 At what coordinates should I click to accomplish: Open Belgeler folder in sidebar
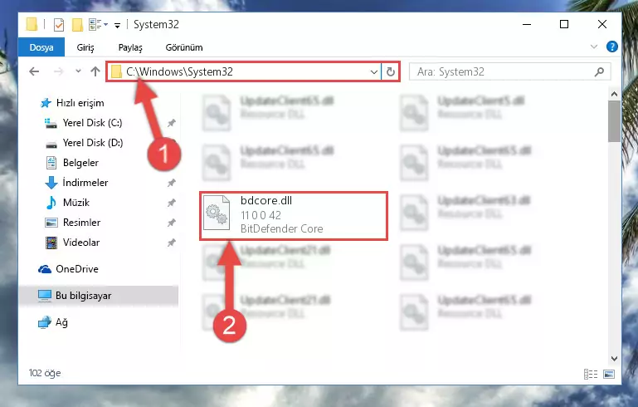tap(80, 163)
